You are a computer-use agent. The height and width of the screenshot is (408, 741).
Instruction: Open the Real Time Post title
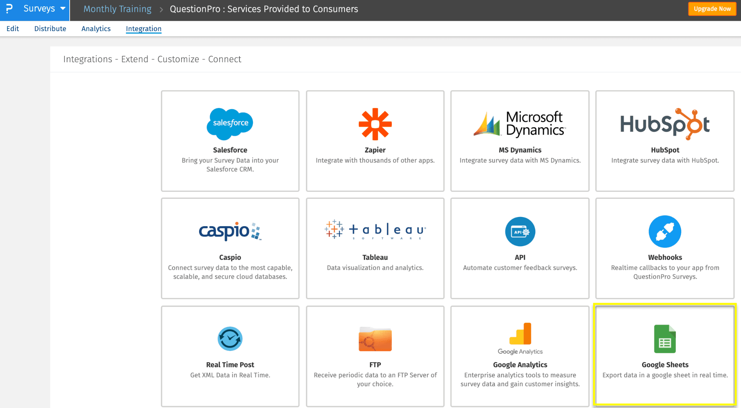point(230,365)
